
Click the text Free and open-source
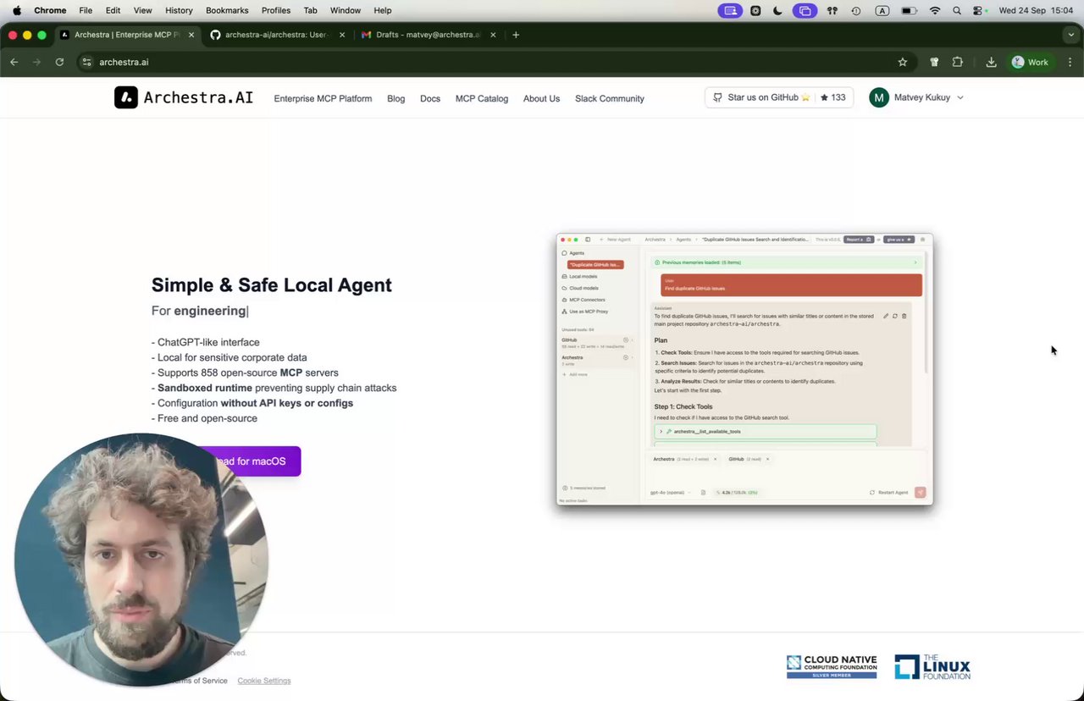(207, 418)
